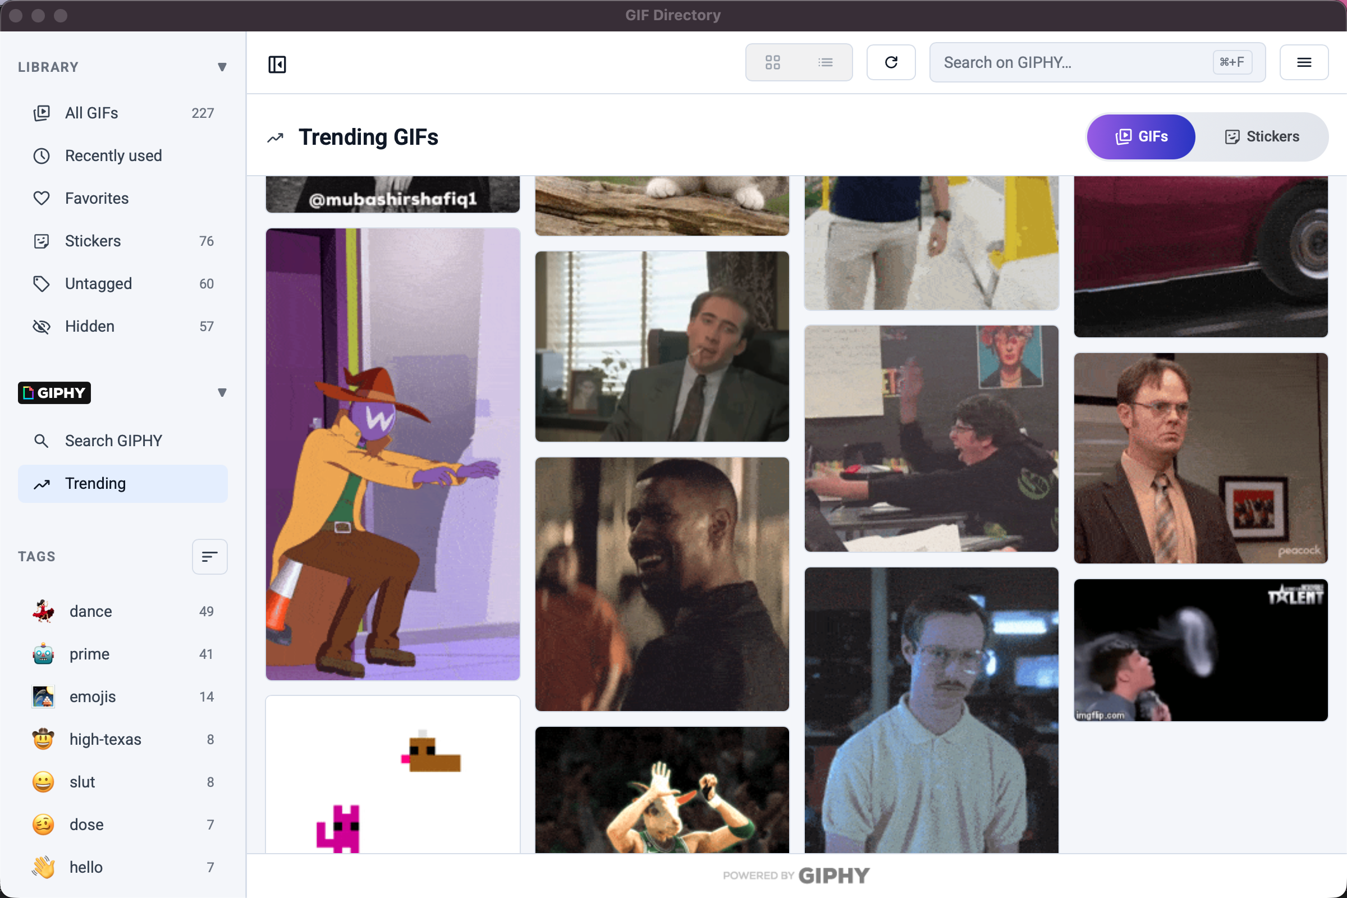Click the high-texas cowboy emoji

pyautogui.click(x=43, y=739)
